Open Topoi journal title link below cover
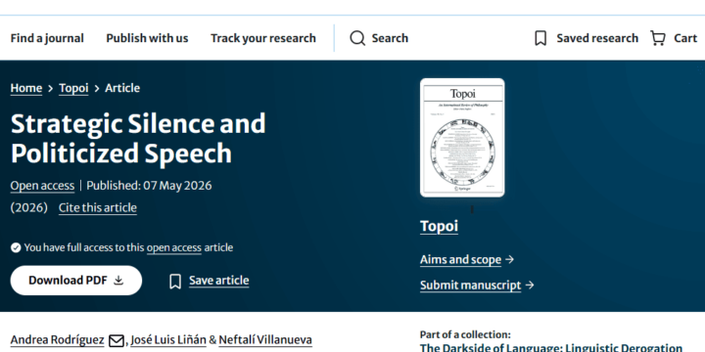This screenshot has height=352, width=705. [x=439, y=226]
